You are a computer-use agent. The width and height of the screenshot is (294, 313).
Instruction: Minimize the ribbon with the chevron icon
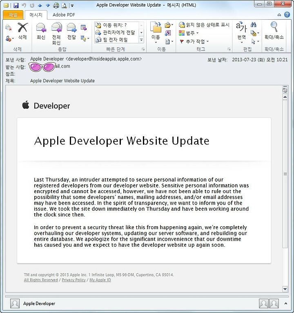pos(279,15)
